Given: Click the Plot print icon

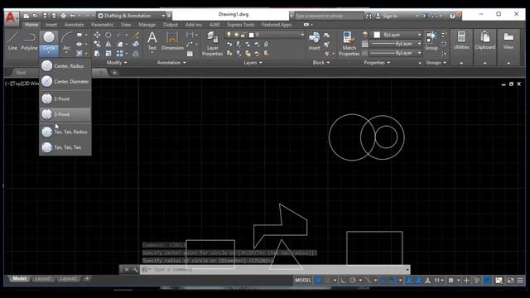Looking at the screenshot, I should pyautogui.click(x=63, y=16).
